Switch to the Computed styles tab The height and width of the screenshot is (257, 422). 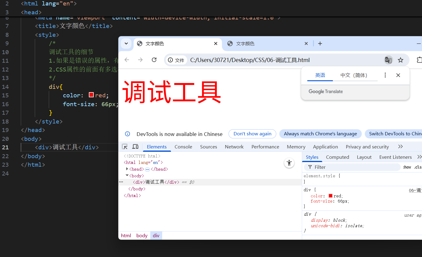point(337,157)
